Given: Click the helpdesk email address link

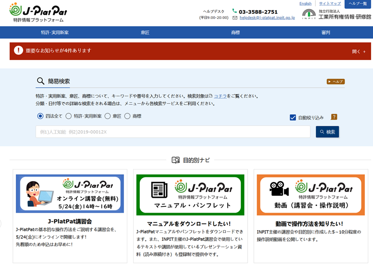Looking at the screenshot, I should point(267,18).
